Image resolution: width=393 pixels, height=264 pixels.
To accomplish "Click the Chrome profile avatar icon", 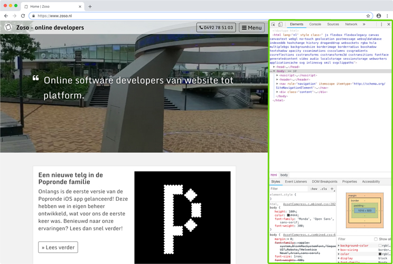I will point(378,16).
